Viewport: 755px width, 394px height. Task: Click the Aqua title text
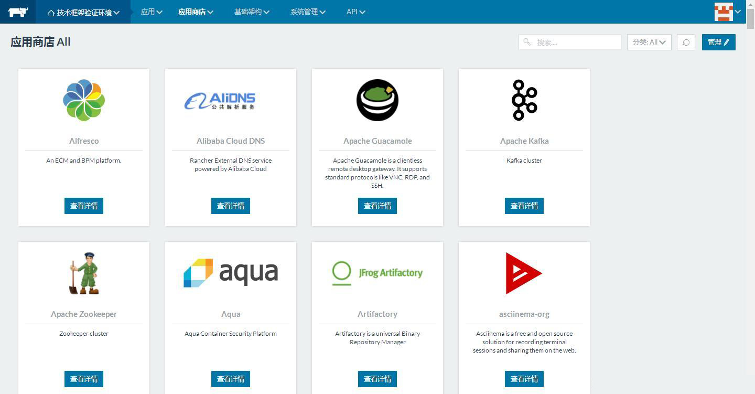231,314
